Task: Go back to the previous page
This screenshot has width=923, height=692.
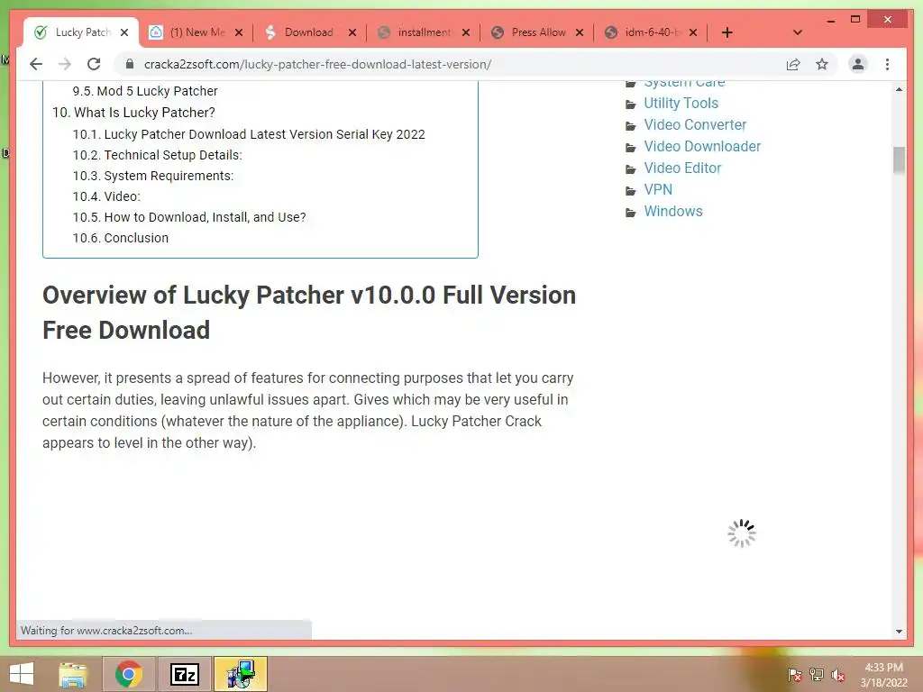Action: 36,64
